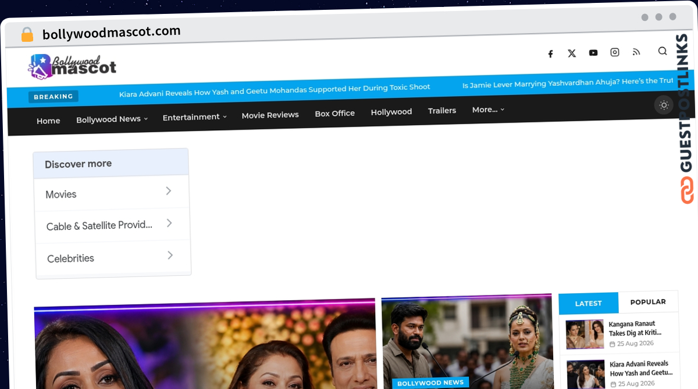
Task: Open the press conference featured image
Action: [x=467, y=341]
